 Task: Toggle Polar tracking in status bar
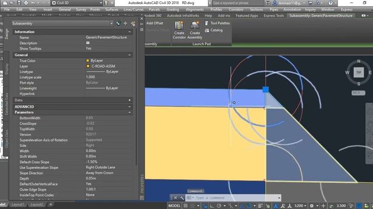click(x=219, y=206)
